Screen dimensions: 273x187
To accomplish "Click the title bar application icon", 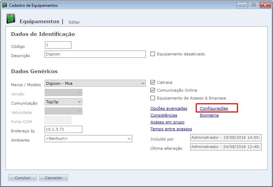I will (x=4, y=5).
